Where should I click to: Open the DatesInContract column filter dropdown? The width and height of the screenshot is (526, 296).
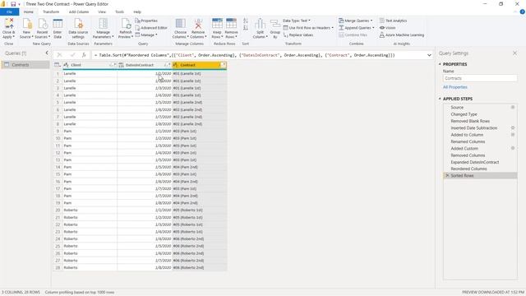168,65
